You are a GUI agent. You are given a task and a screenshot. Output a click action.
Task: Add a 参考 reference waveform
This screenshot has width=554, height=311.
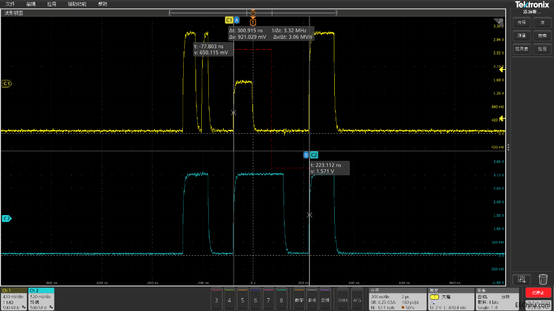pyautogui.click(x=312, y=299)
